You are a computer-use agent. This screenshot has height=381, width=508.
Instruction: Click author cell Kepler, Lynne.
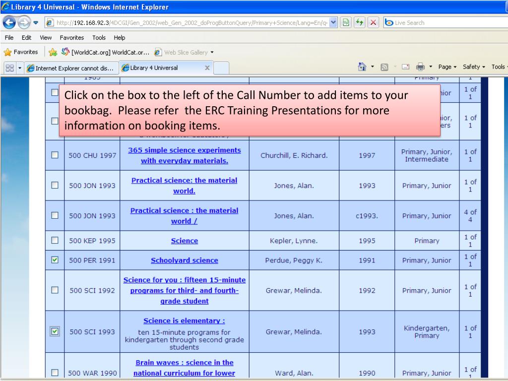(x=294, y=241)
